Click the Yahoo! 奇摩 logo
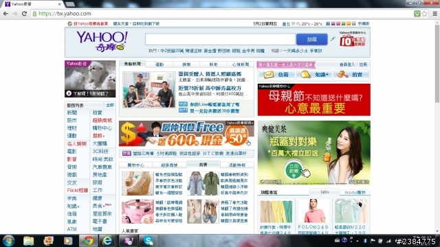The image size is (440, 247). tap(102, 41)
